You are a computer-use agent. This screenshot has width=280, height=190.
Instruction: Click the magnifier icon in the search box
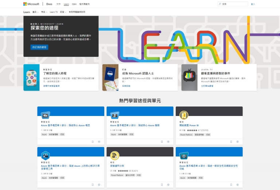point(220,4)
